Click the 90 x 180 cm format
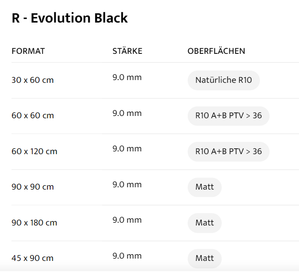 (x=34, y=223)
